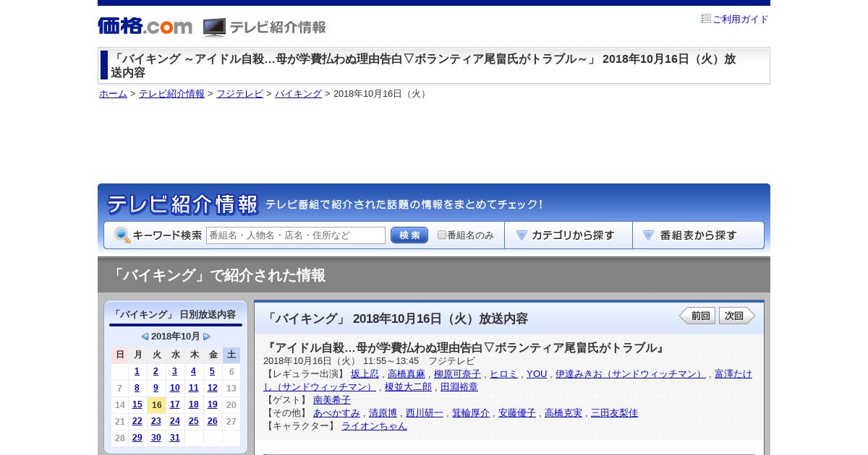
Task: Expand 番組表から探す dropdown
Action: click(698, 235)
